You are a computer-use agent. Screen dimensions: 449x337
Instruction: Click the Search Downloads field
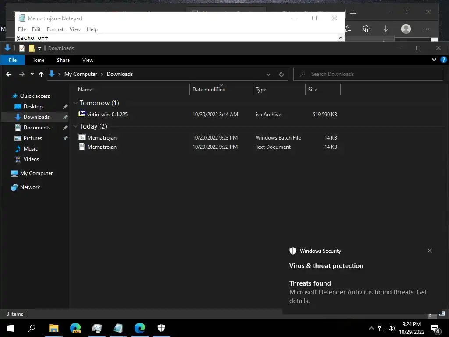click(368, 74)
